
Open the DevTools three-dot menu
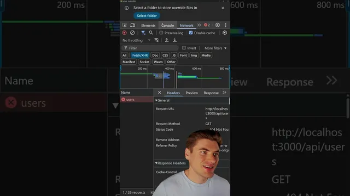click(226, 25)
